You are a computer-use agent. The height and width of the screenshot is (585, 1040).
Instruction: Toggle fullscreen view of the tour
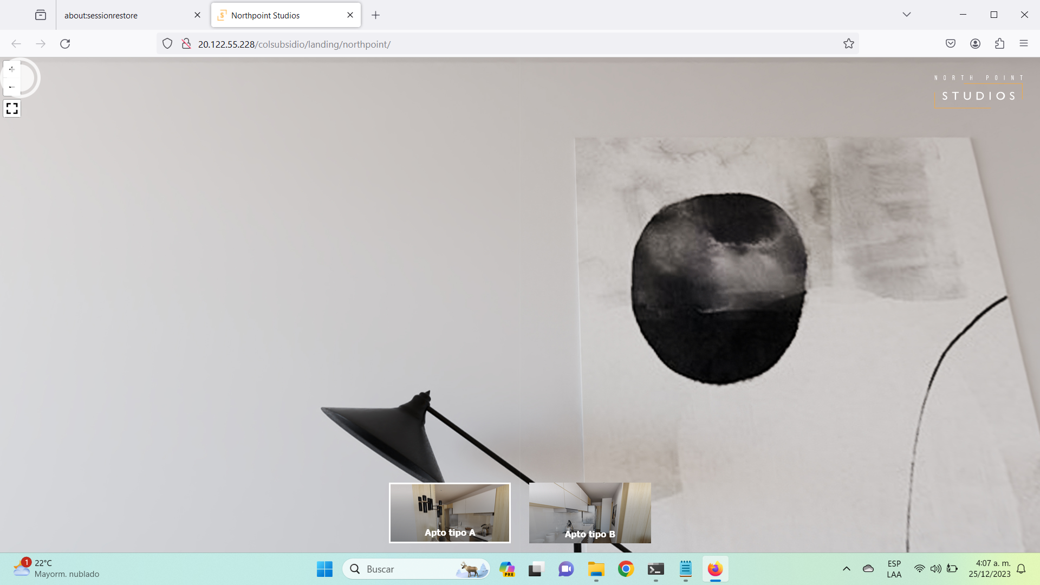(12, 109)
